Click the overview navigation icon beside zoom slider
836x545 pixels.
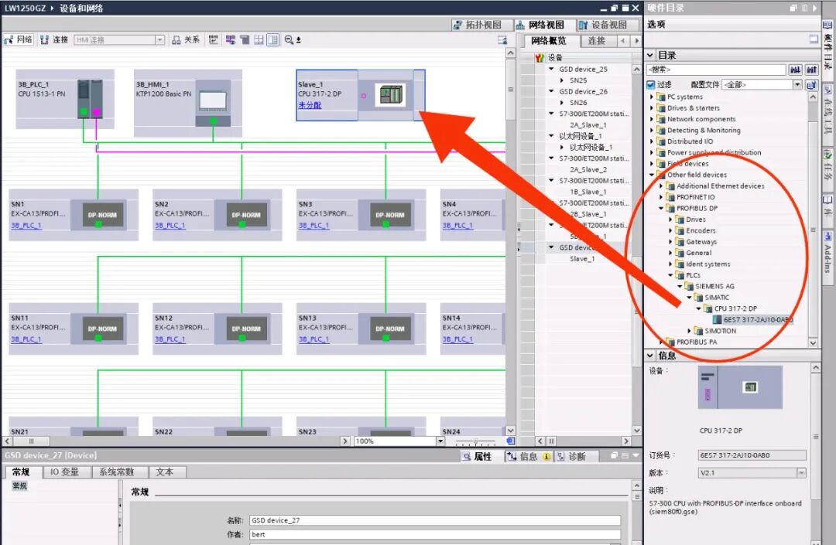(511, 441)
